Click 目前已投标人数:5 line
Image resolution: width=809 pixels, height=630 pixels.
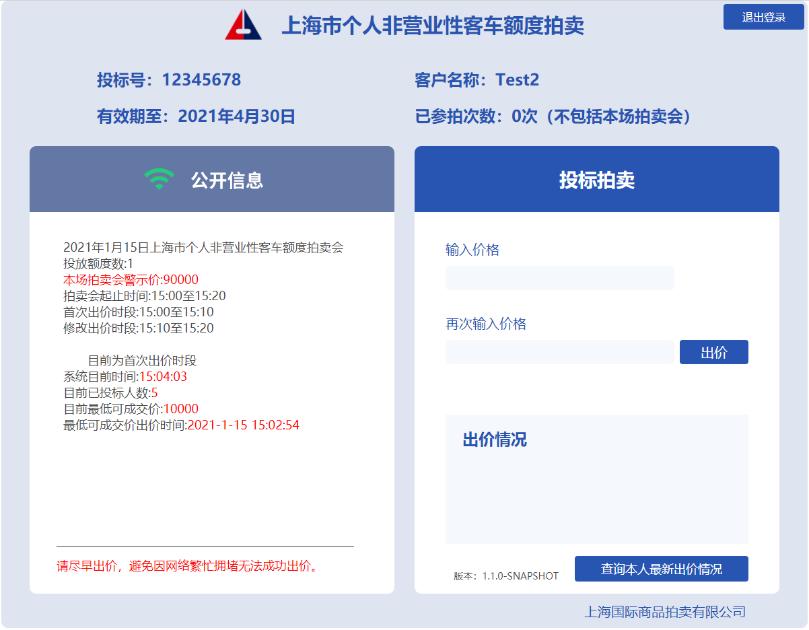pos(110,393)
